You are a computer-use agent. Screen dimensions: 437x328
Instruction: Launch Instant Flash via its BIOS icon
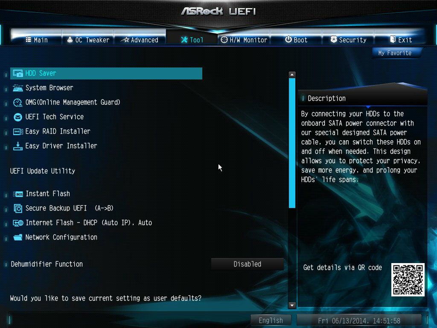(x=17, y=194)
